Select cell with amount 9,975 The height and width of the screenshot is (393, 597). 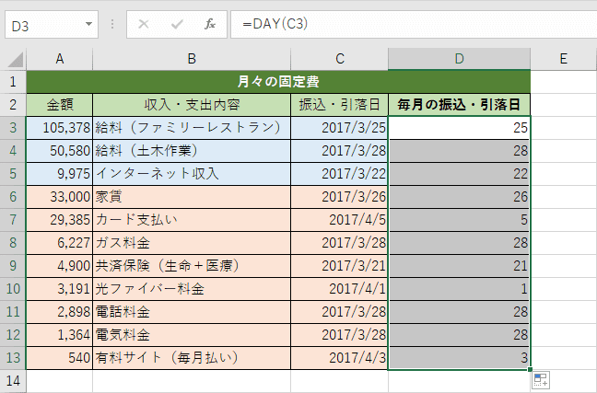pyautogui.click(x=59, y=174)
